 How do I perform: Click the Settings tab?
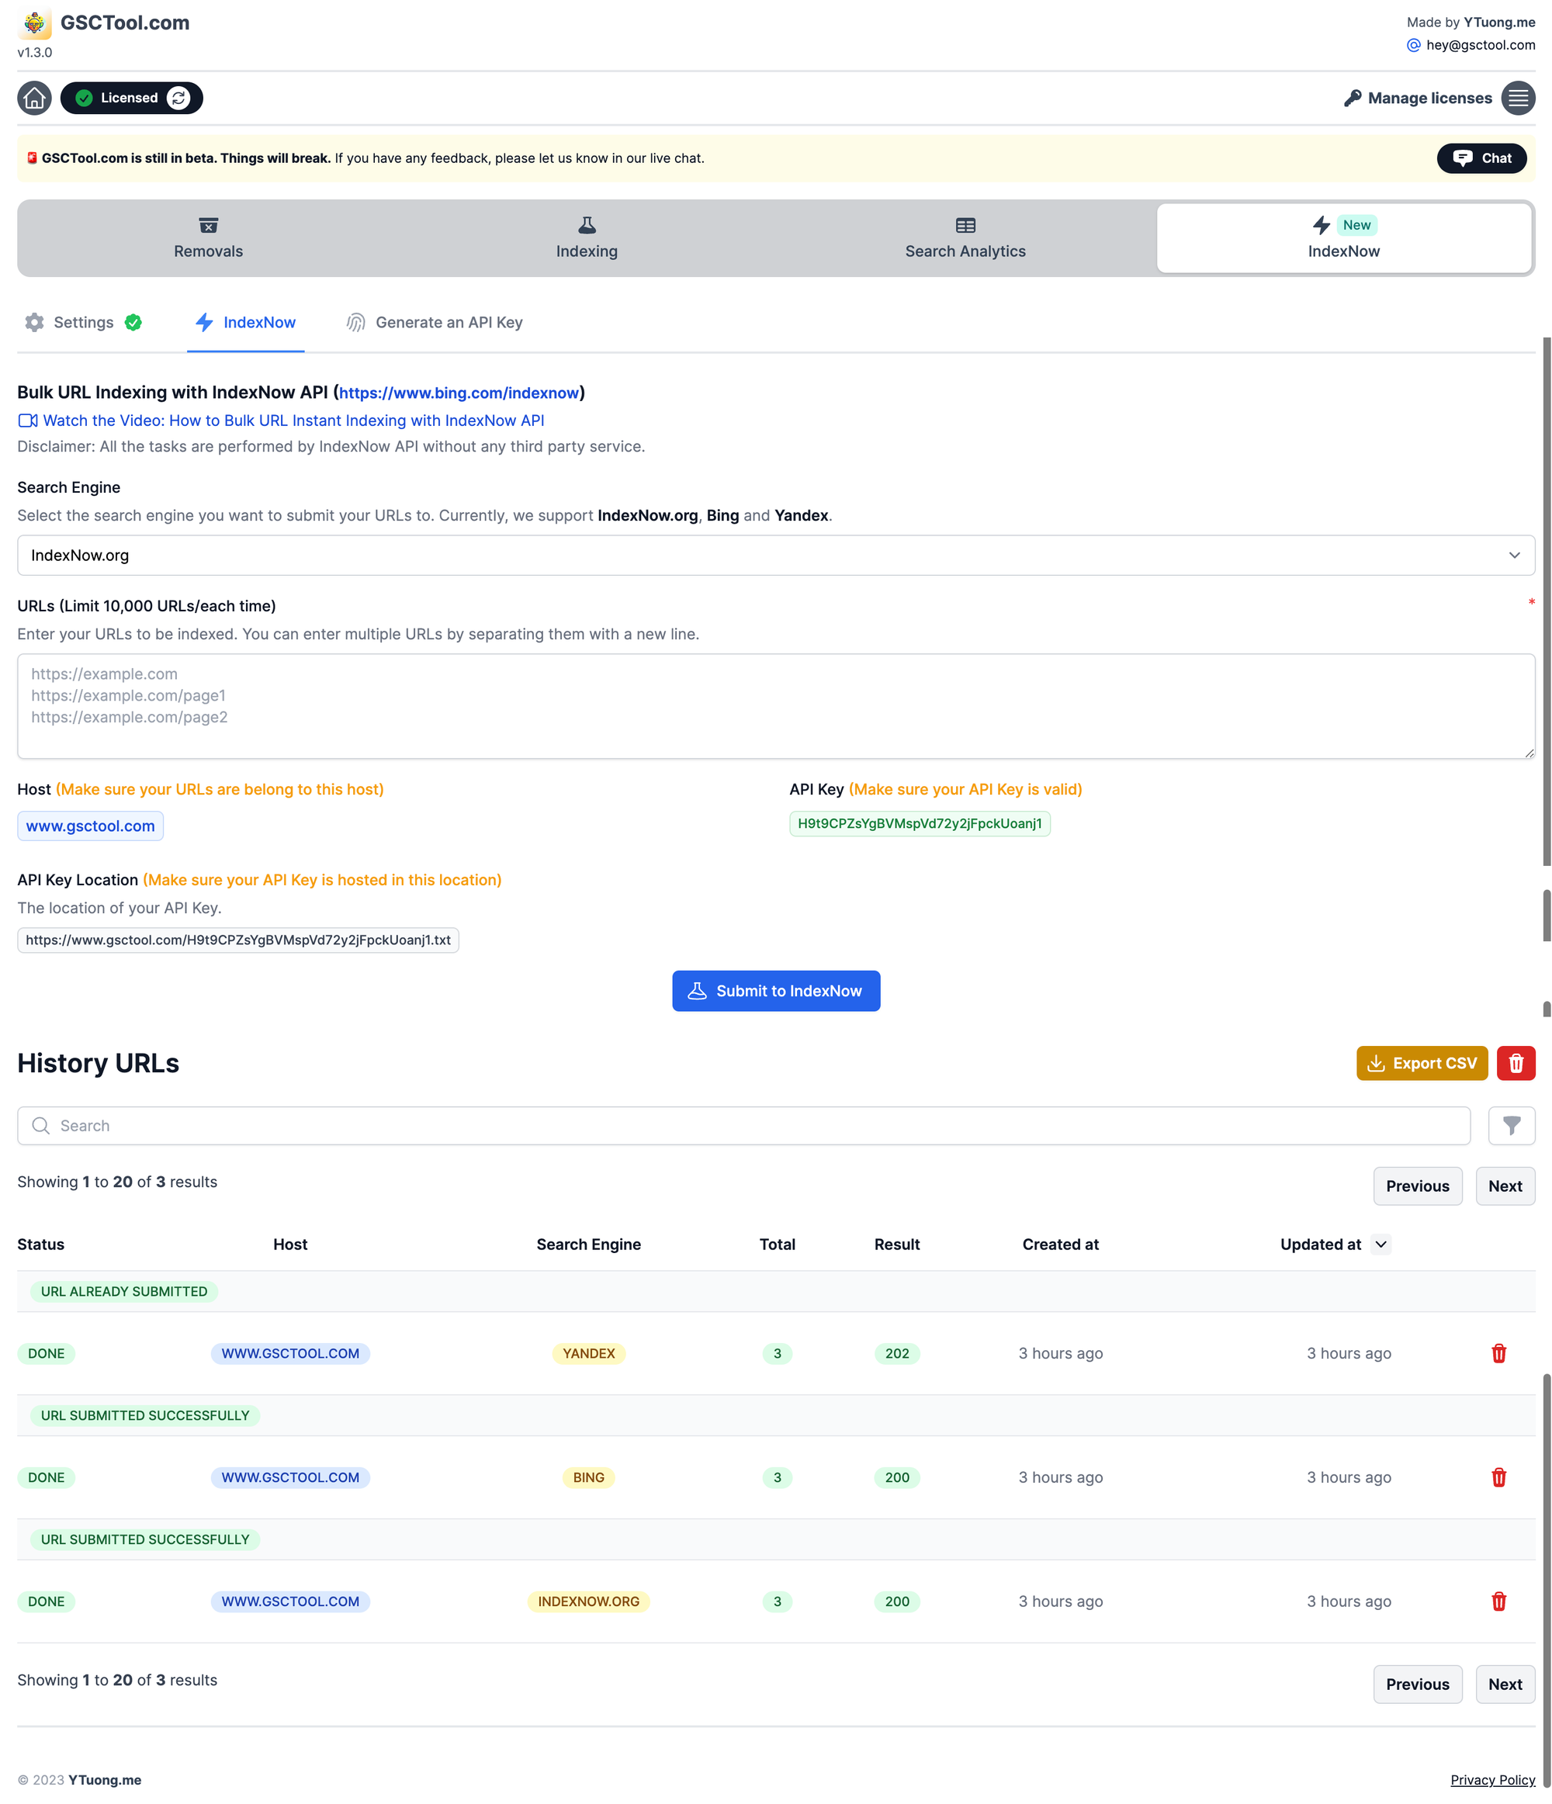[83, 322]
